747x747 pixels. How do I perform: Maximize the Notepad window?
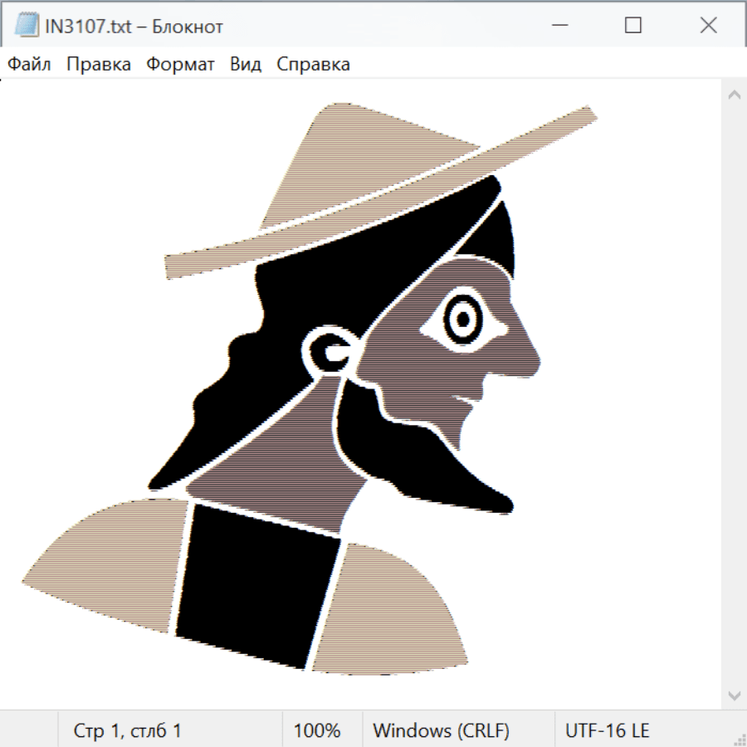pos(633,26)
